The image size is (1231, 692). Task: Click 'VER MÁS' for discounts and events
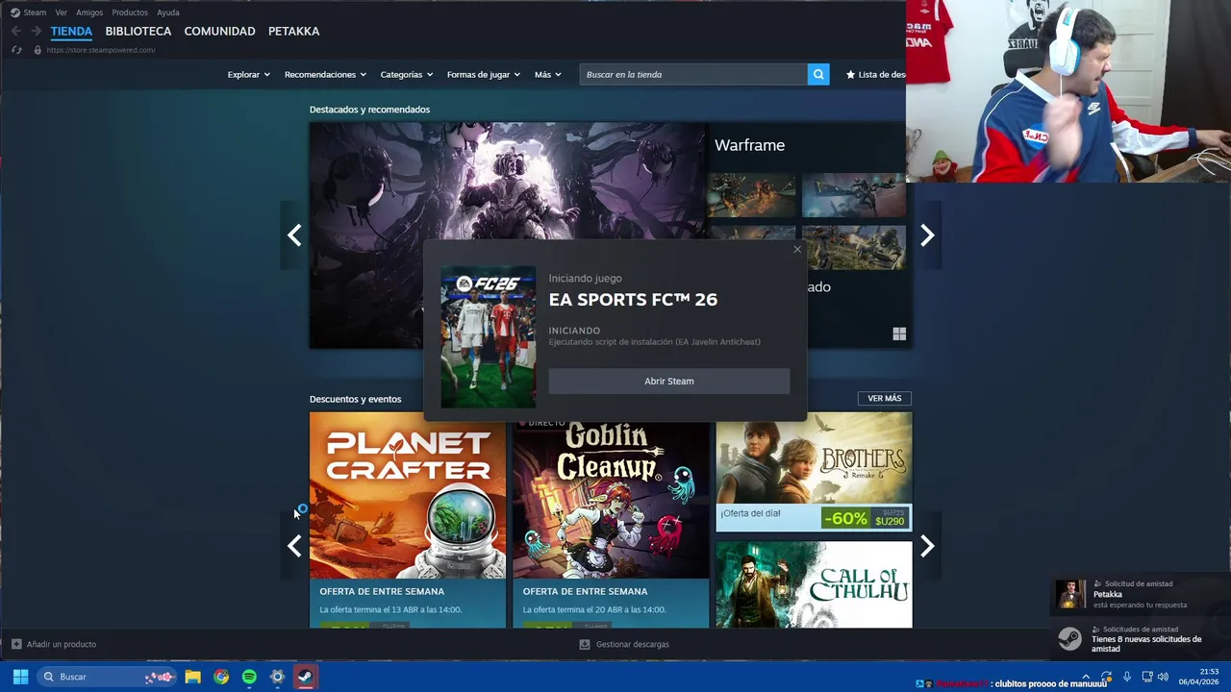(884, 398)
